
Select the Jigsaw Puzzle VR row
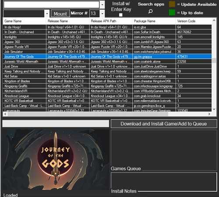(x=107, y=47)
